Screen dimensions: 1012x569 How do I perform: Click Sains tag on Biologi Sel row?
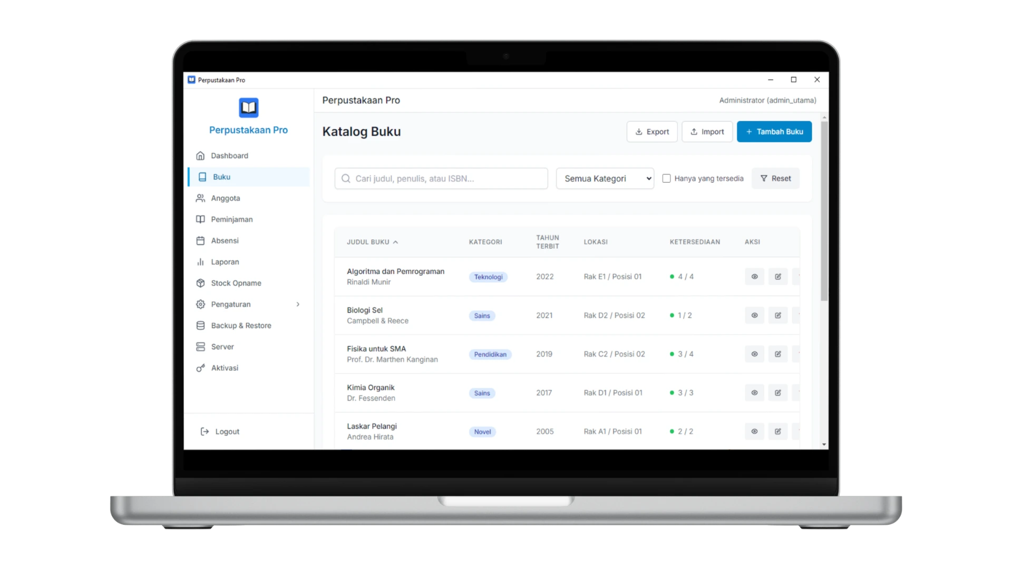tap(482, 316)
